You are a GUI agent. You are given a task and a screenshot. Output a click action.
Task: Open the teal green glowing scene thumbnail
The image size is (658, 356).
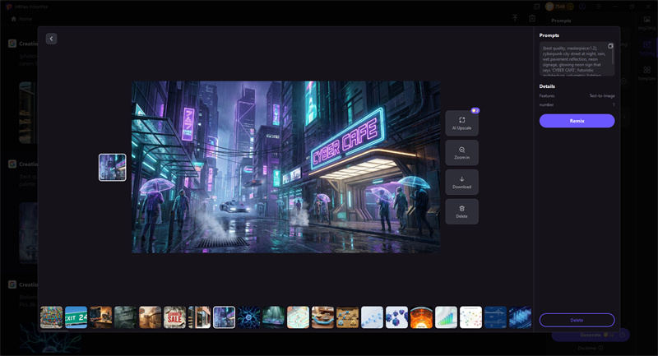pyautogui.click(x=274, y=317)
